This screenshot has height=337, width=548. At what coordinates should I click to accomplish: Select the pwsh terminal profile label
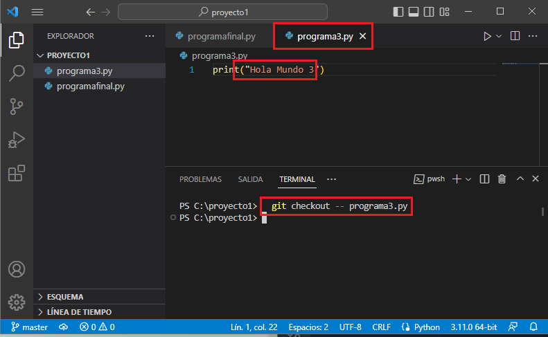click(430, 179)
